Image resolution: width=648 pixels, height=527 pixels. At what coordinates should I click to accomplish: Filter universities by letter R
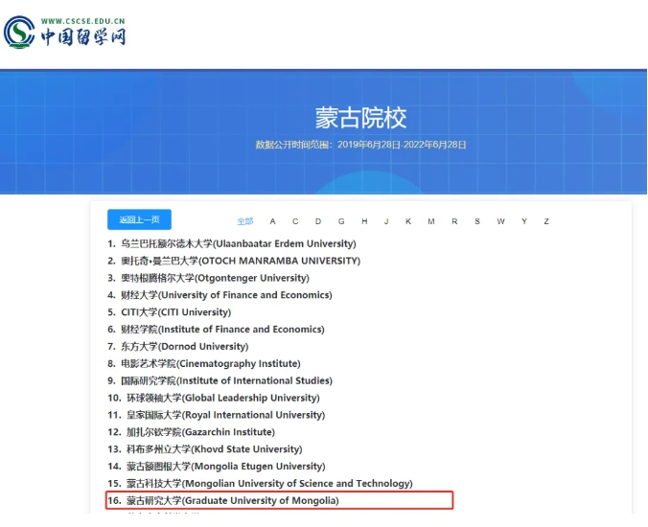point(454,221)
